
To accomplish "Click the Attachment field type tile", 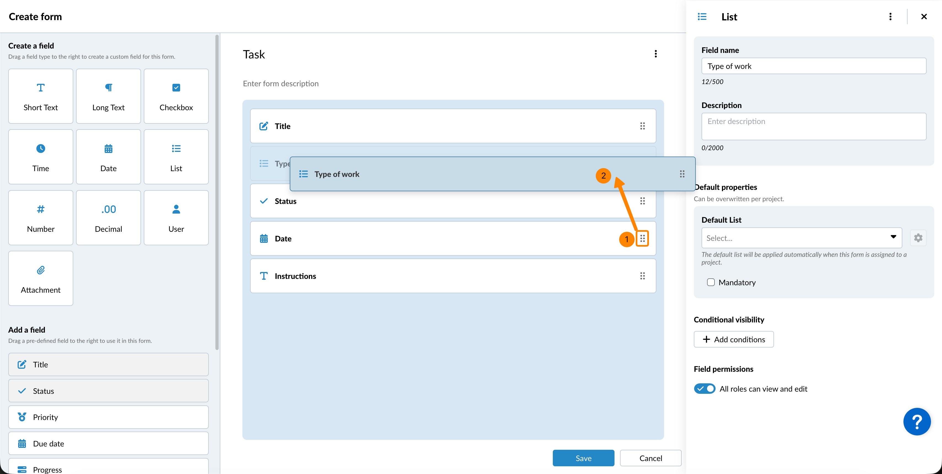I will (x=40, y=278).
